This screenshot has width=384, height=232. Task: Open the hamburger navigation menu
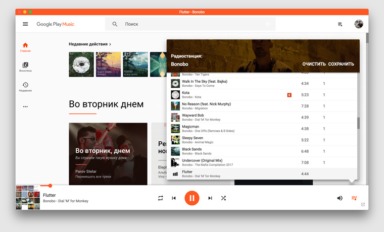point(25,24)
